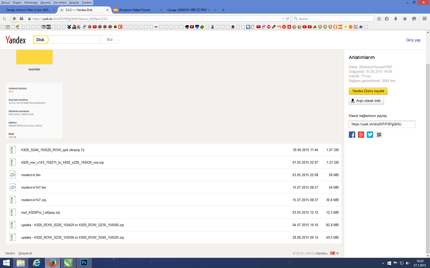Open the Yardım menu in menu bar

(87, 3)
